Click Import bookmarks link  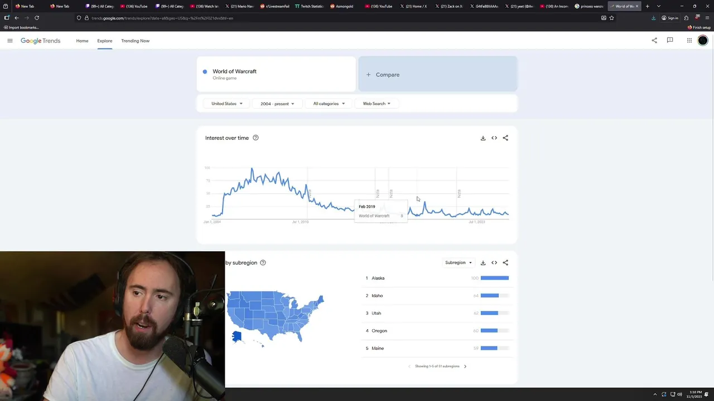tap(21, 27)
